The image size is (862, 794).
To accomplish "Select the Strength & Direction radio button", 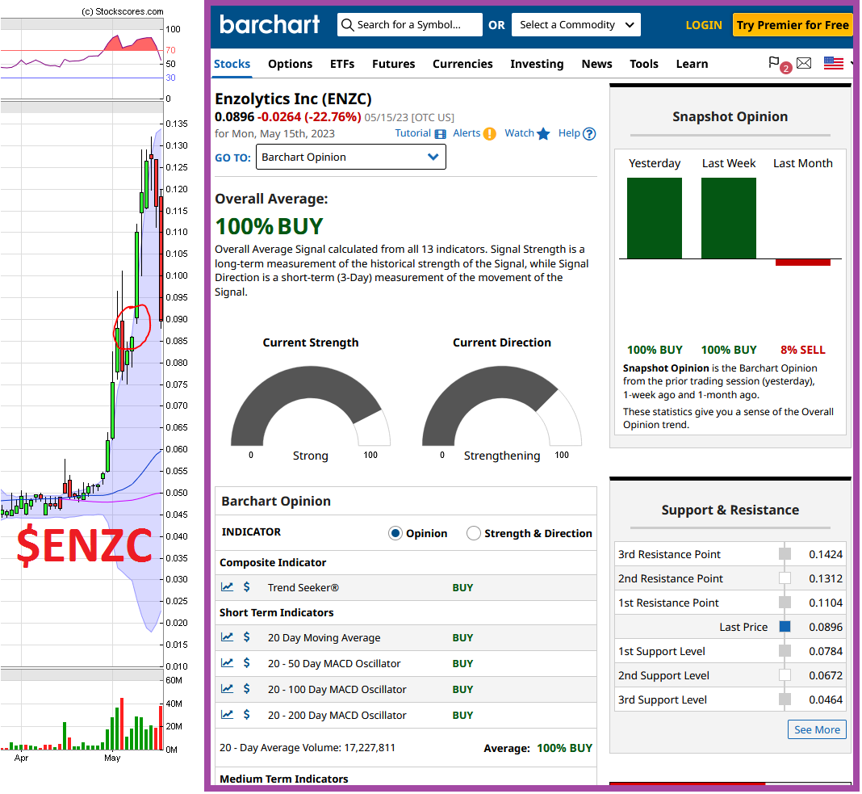I will (474, 533).
